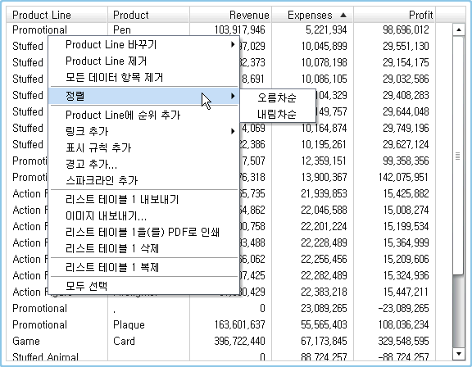
Task: Click the Product Line column header
Action: point(57,15)
